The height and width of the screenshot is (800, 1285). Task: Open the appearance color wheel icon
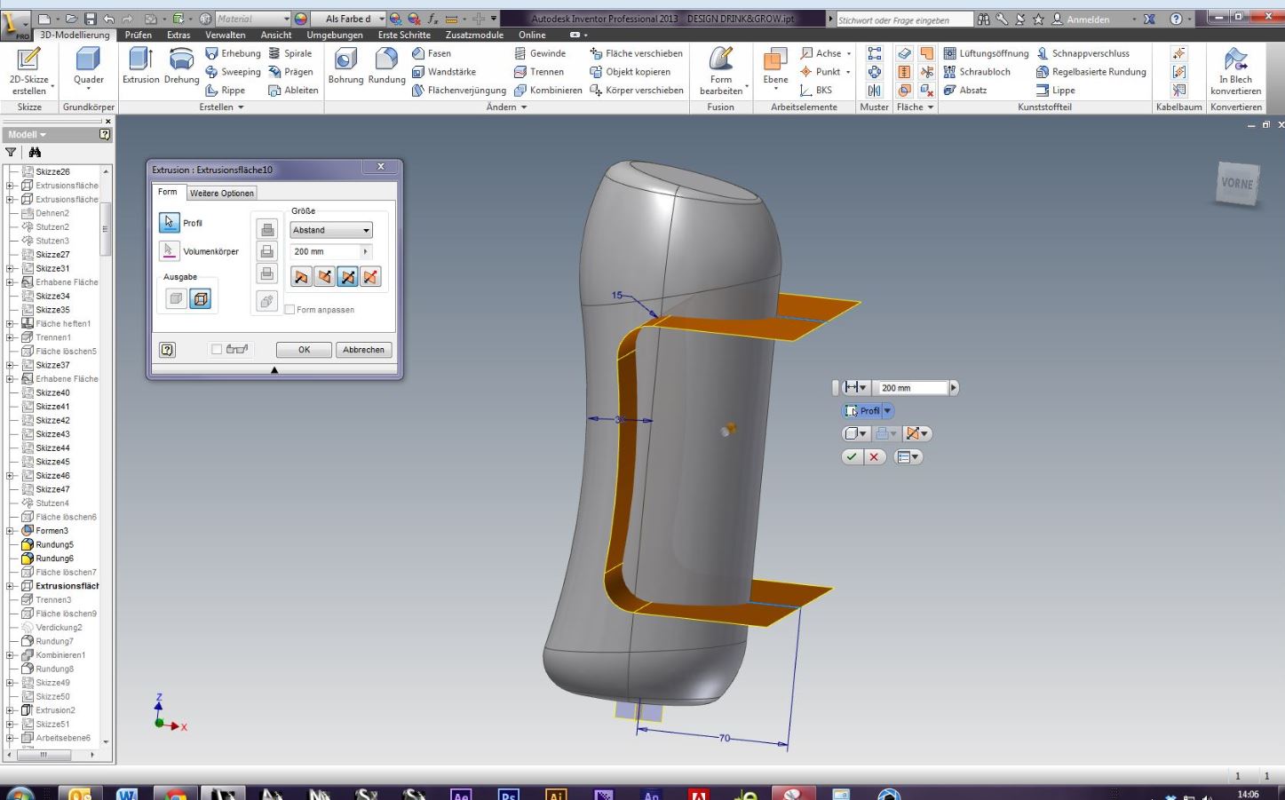click(301, 19)
